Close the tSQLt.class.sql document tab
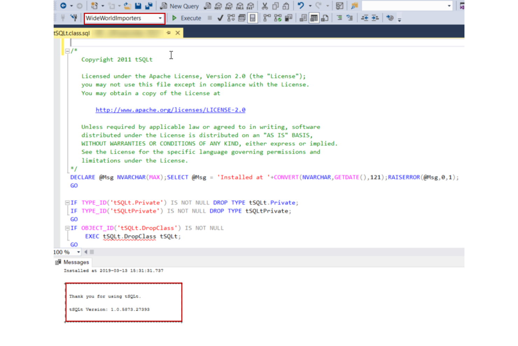Viewport: 518px width, 346px height. click(x=178, y=33)
